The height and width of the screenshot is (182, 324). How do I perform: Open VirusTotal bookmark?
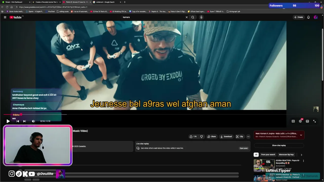[x=50, y=11]
